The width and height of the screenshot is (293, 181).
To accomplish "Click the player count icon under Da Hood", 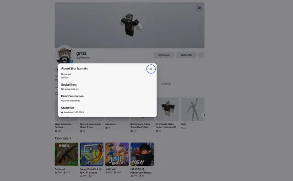I will pos(65,172).
